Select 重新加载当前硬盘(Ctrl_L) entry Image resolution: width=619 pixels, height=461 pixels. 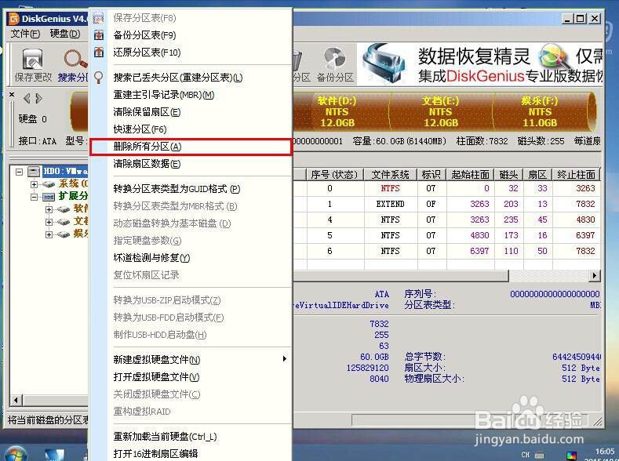(165, 437)
